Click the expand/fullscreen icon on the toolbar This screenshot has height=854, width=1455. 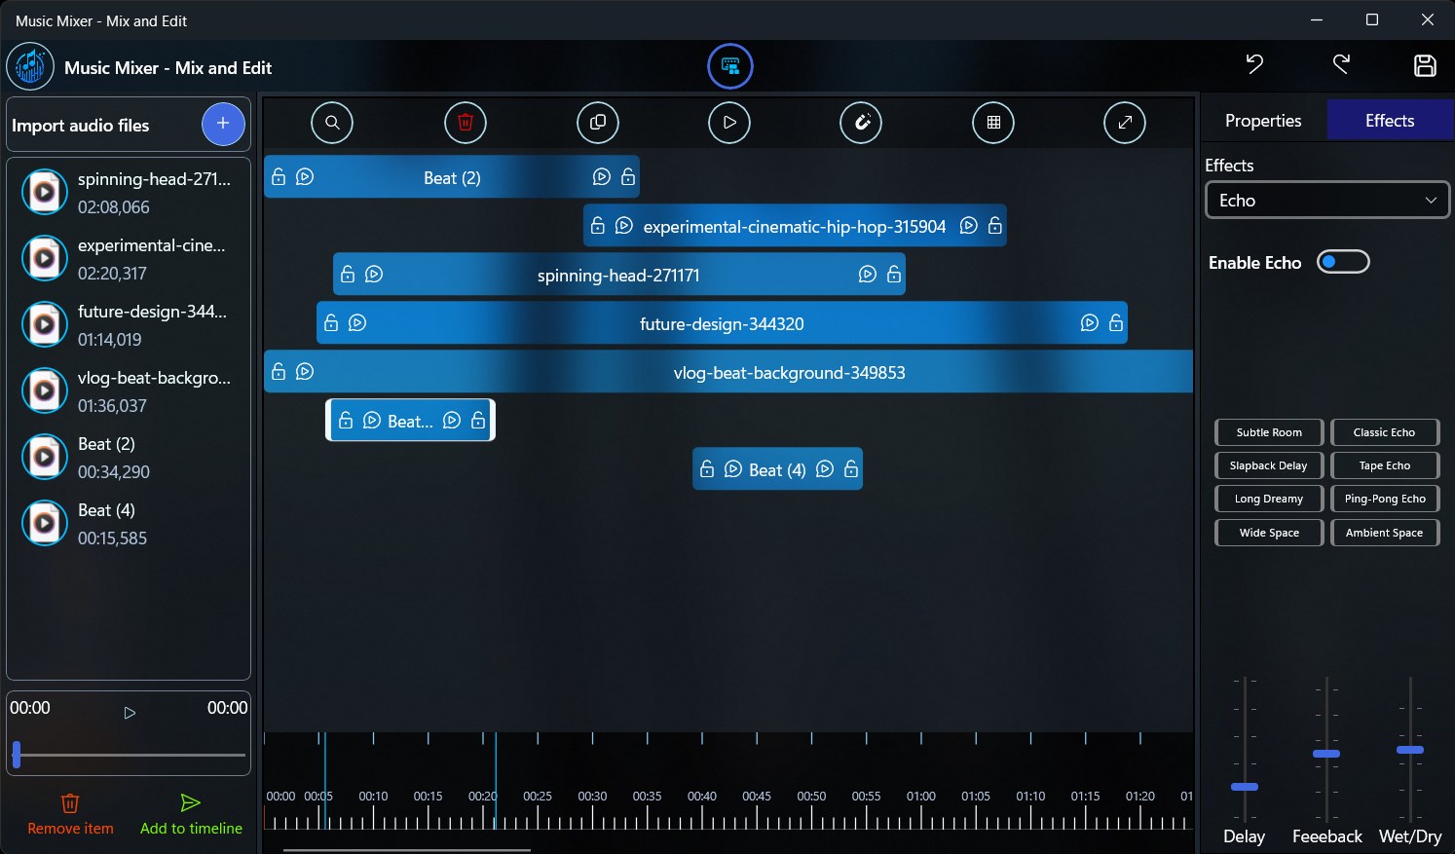click(1125, 123)
